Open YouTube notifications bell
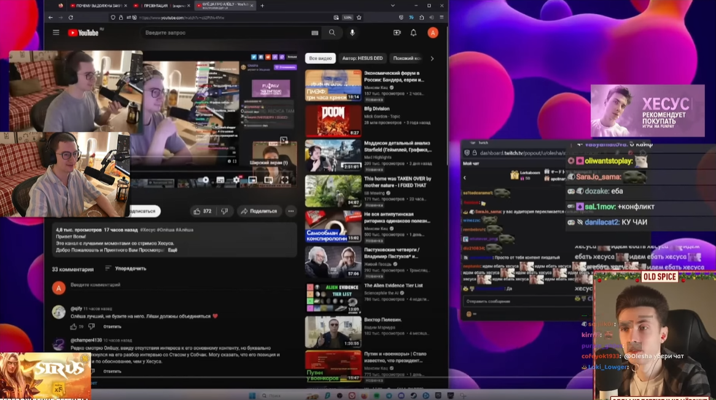Screen dimensions: 716x400 coord(413,33)
